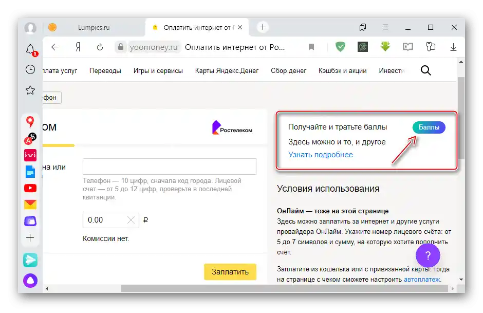Open the notifications bell in sidebar
The width and height of the screenshot is (483, 313).
[31, 50]
